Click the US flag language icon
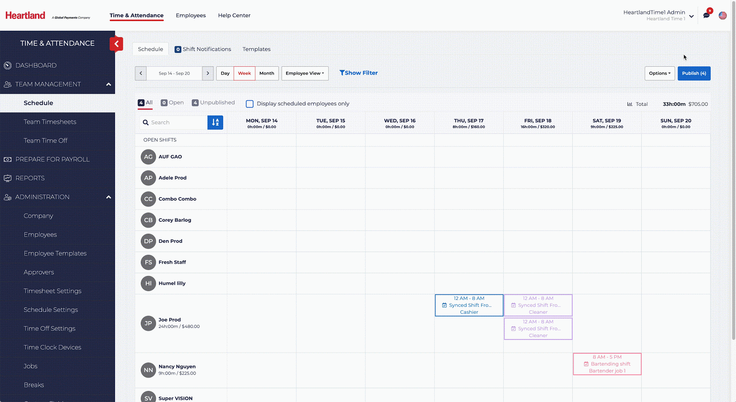The image size is (736, 402). [x=723, y=16]
